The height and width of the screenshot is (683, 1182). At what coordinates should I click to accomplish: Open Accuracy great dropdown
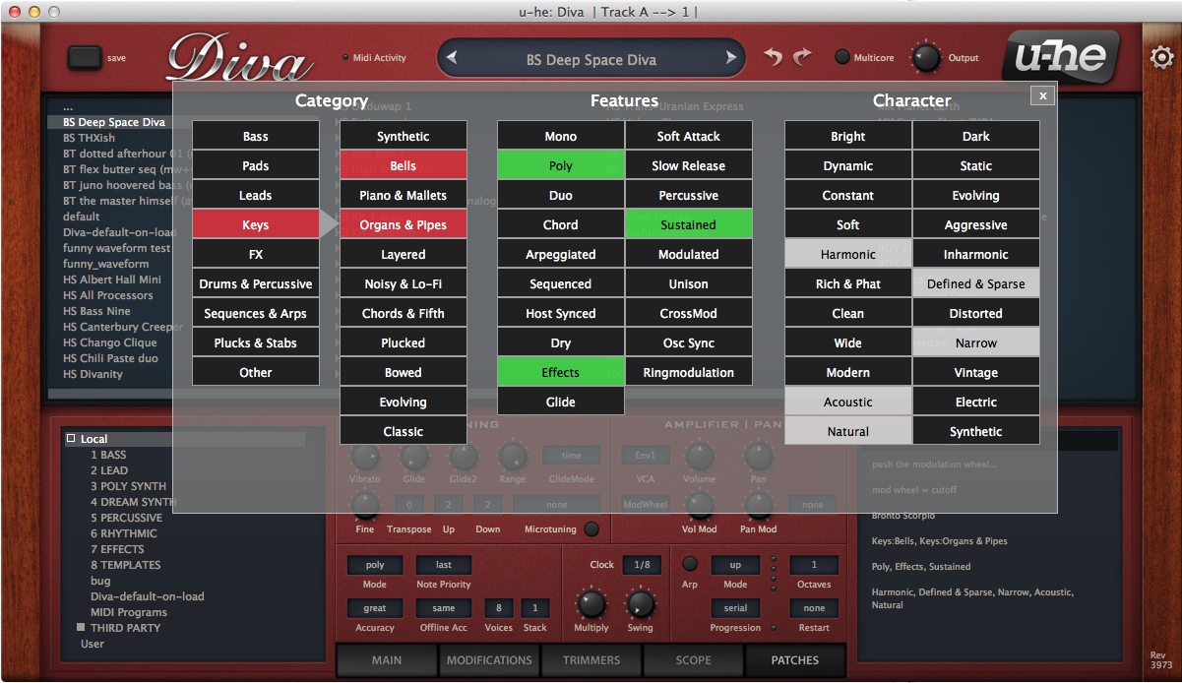(x=375, y=608)
